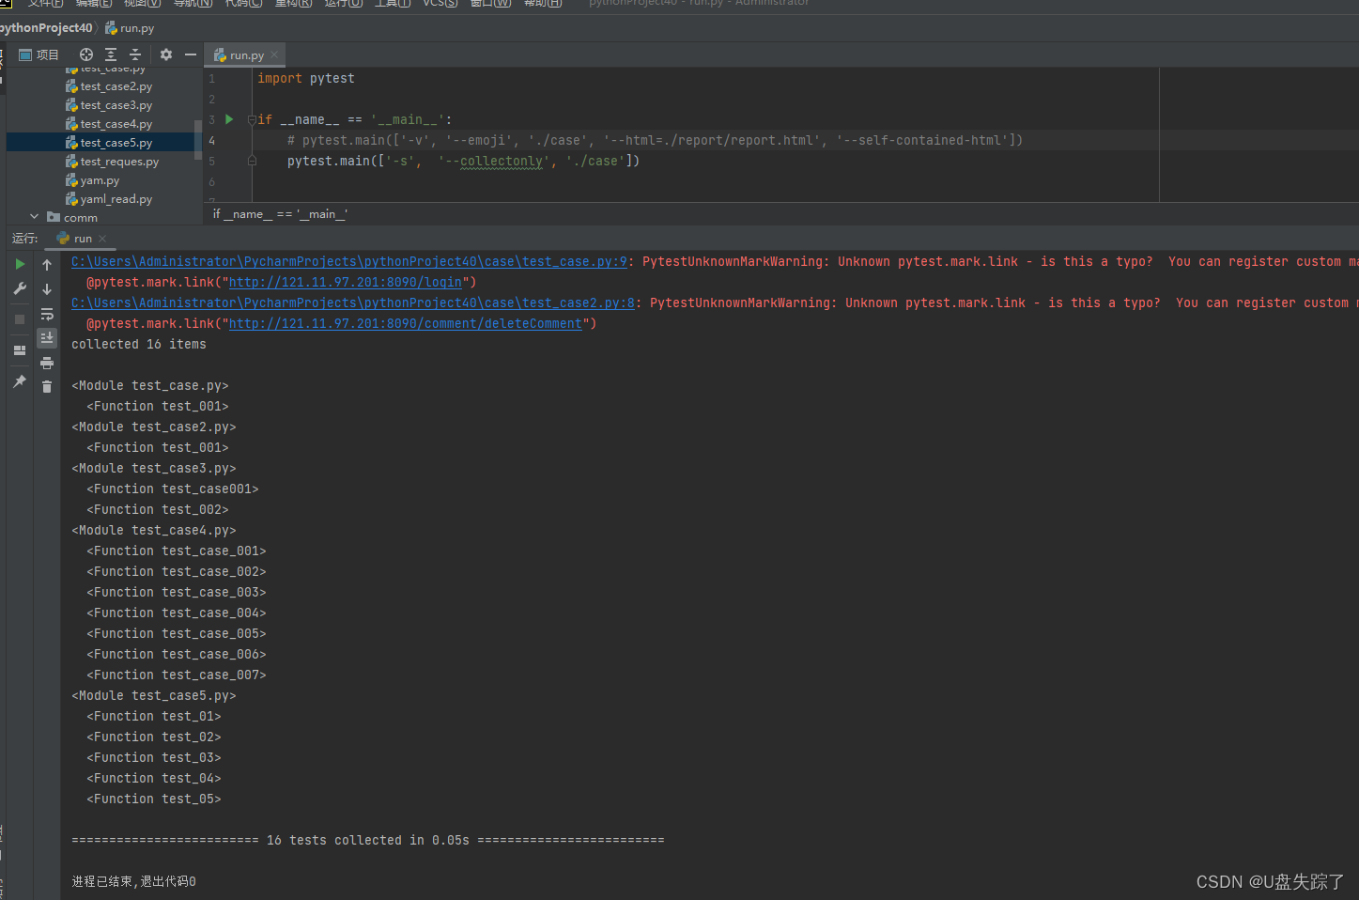The height and width of the screenshot is (900, 1359).
Task: Click the Stop process icon
Action: pyautogui.click(x=19, y=318)
